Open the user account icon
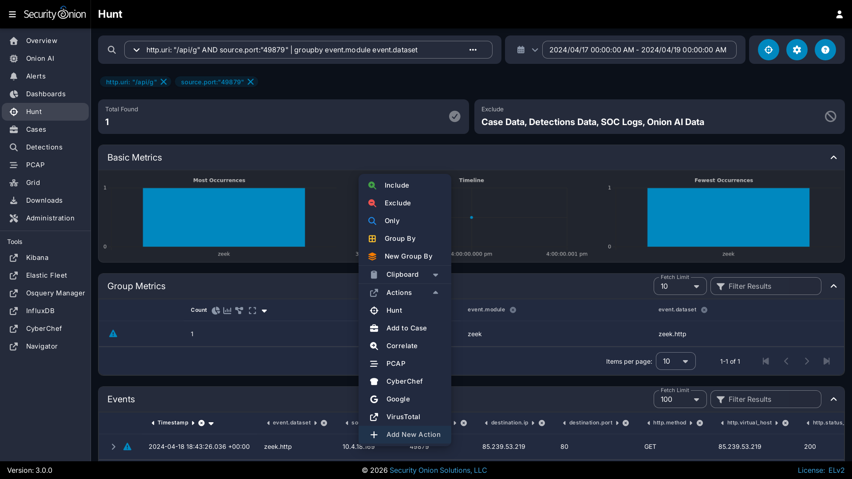This screenshot has height=479, width=852. 839,14
